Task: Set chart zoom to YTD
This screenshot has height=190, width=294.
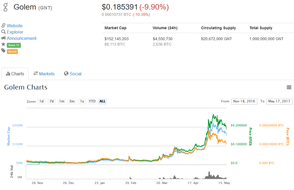Action: pyautogui.click(x=92, y=101)
